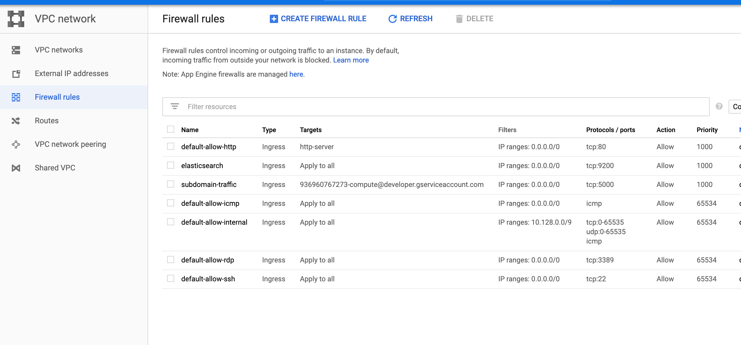Click the Firewall rules sidebar icon
Image resolution: width=741 pixels, height=345 pixels.
[16, 97]
